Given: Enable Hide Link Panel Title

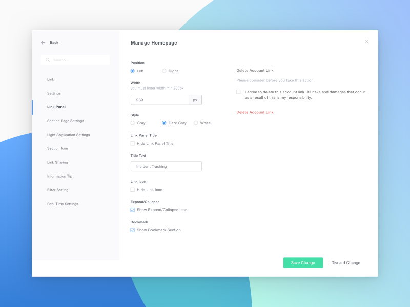Looking at the screenshot, I should pyautogui.click(x=132, y=143).
